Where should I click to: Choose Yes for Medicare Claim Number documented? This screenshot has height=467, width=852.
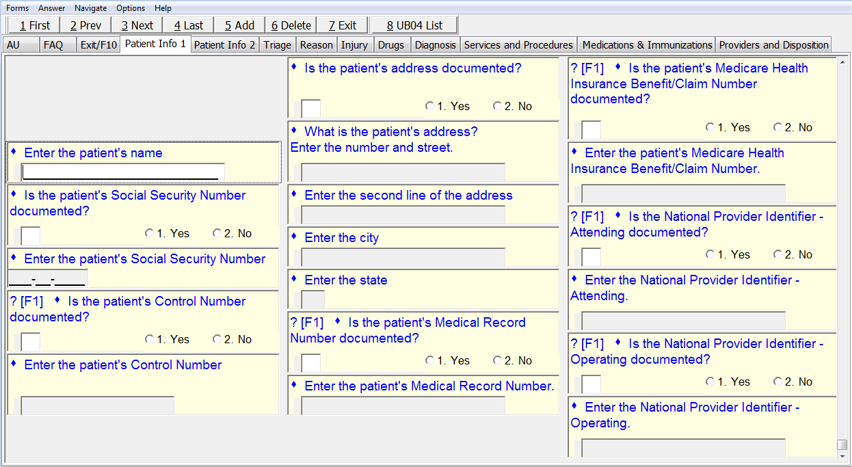[710, 128]
